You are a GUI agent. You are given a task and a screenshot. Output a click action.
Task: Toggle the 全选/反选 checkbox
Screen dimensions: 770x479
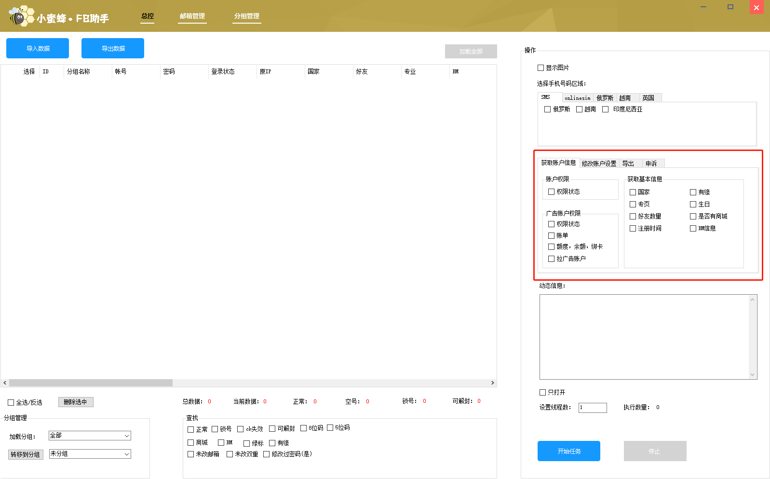click(x=11, y=402)
